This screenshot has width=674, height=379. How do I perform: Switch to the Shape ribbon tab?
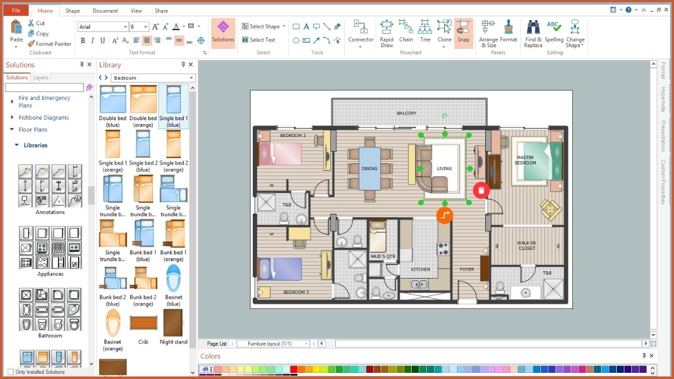(72, 10)
